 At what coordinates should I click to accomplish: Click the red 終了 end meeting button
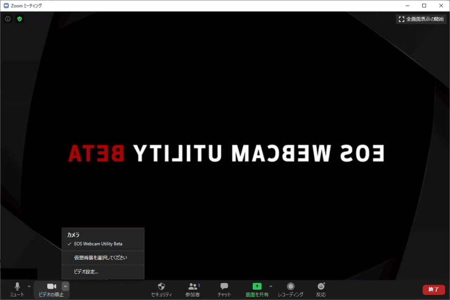point(434,290)
